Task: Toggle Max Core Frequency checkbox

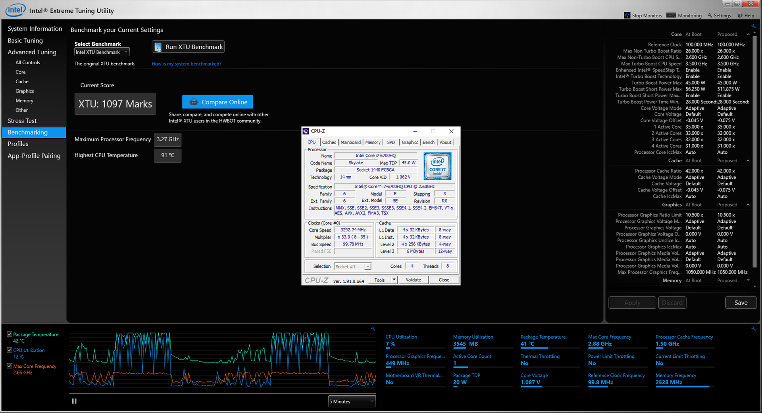Action: click(10, 366)
